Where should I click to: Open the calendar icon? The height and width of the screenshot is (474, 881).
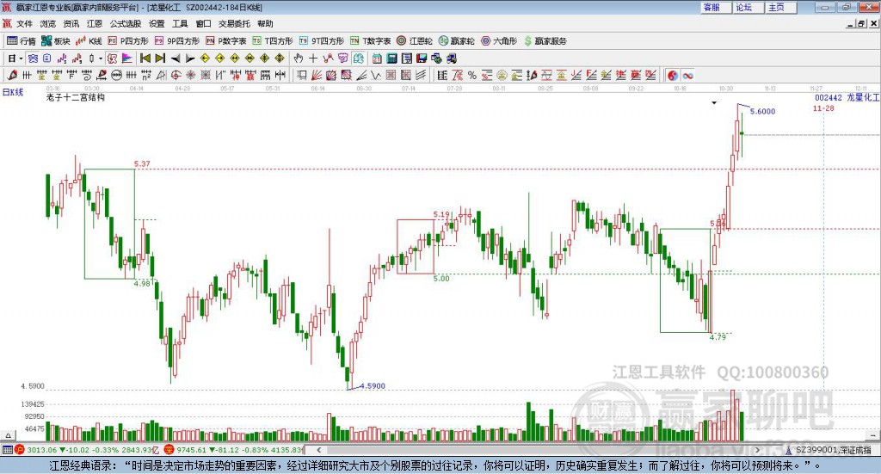377,58
